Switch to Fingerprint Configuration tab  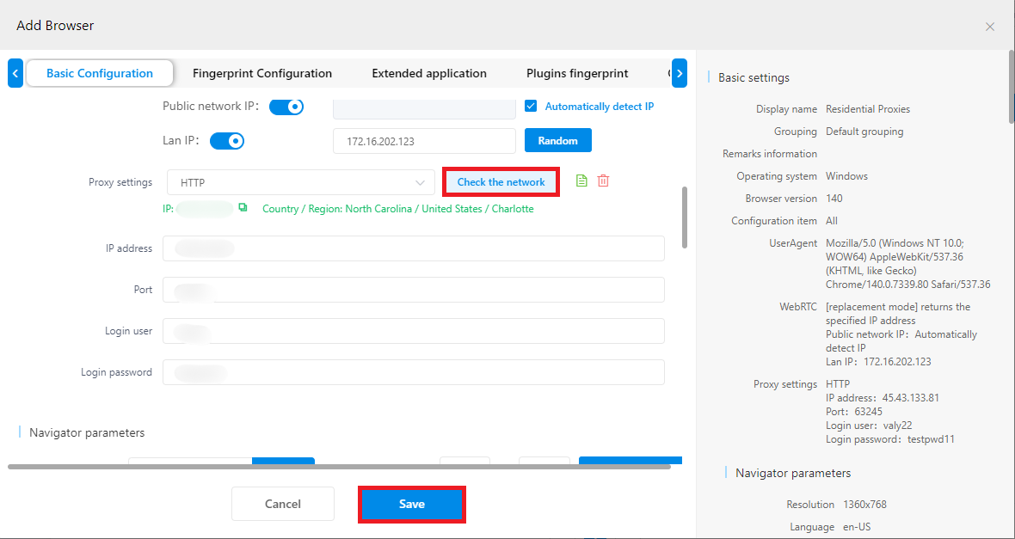point(262,73)
